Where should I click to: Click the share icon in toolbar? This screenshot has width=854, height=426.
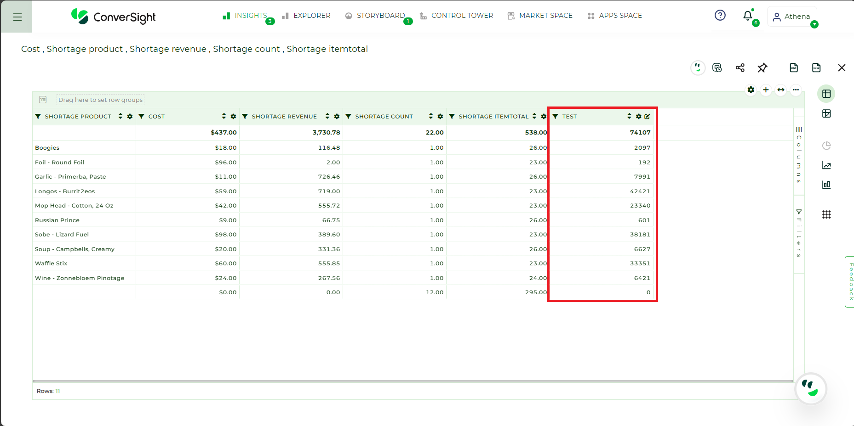740,68
